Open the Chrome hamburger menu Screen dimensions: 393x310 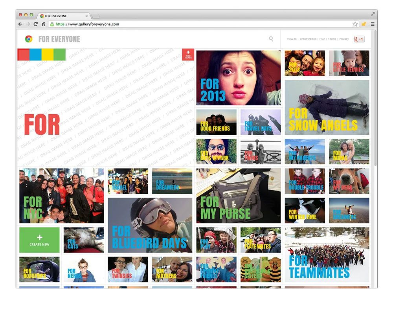(373, 24)
